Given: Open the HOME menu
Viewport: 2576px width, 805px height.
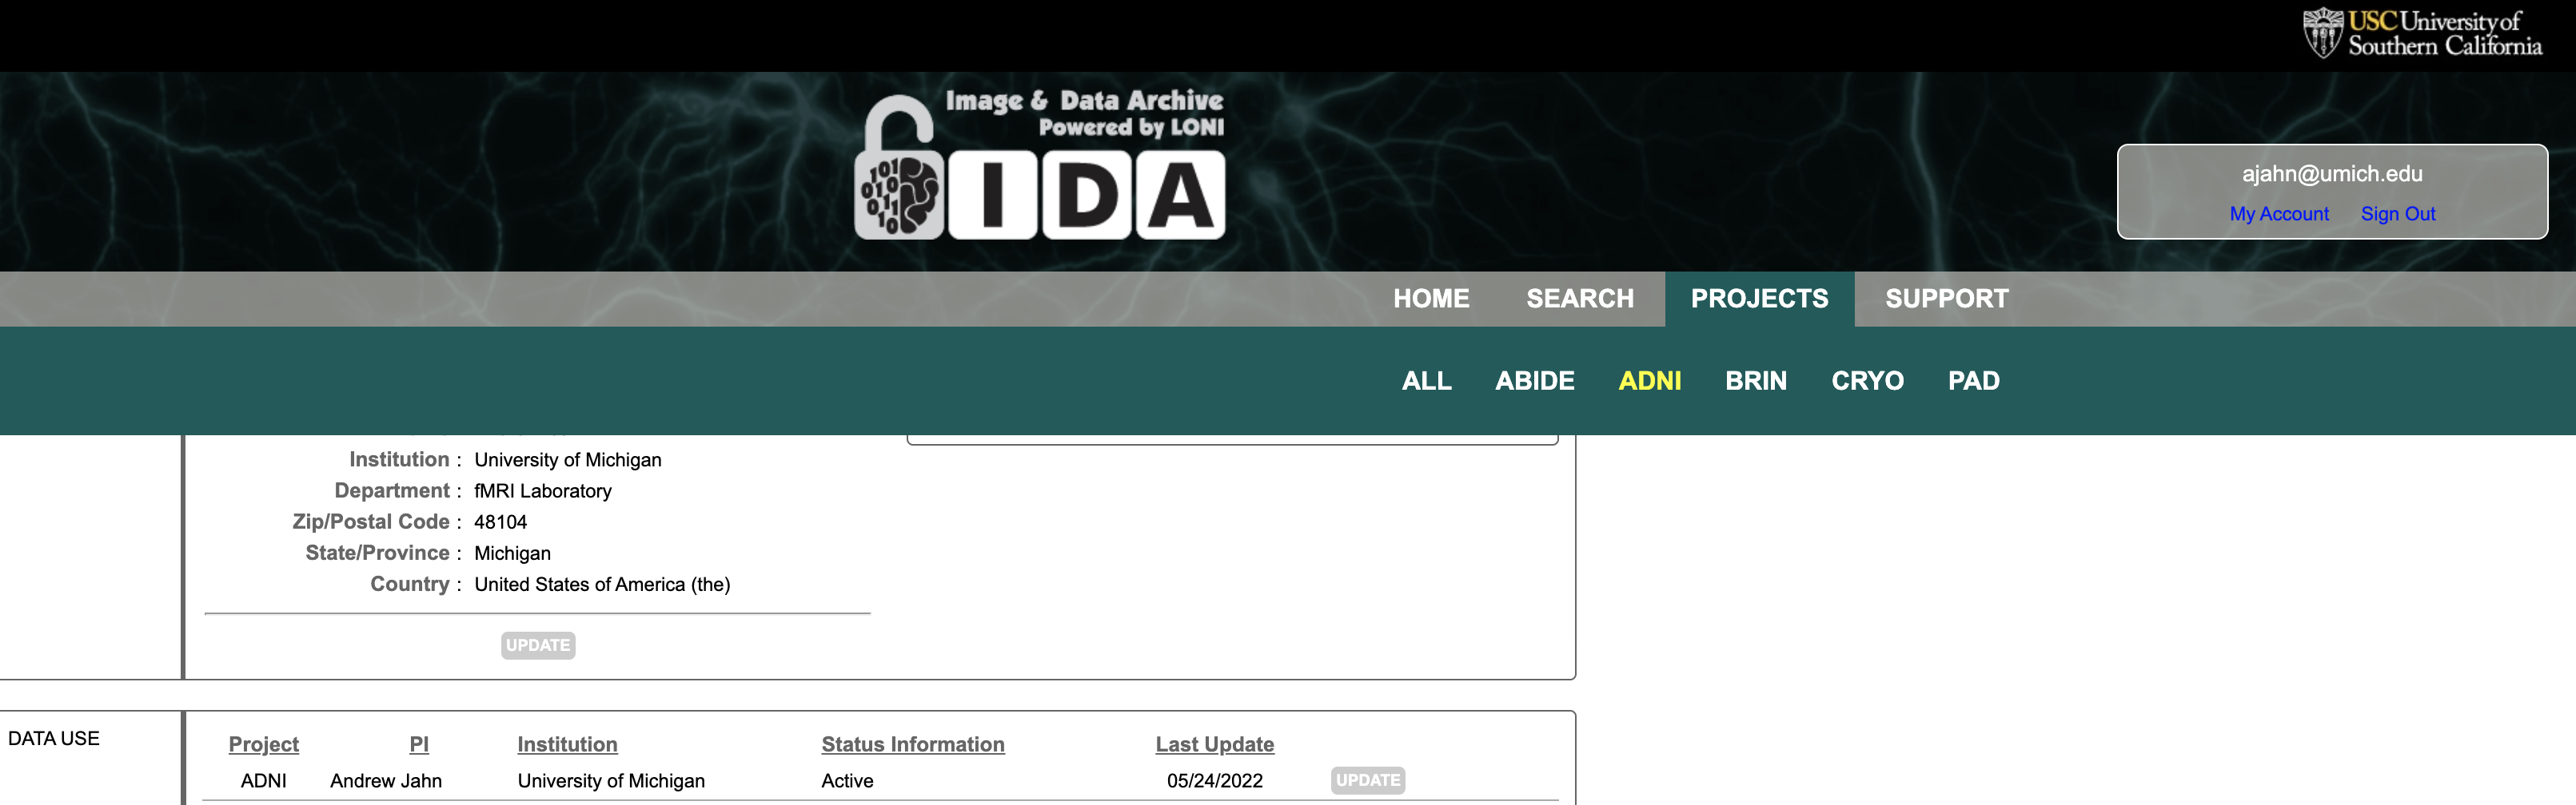Looking at the screenshot, I should (1431, 299).
